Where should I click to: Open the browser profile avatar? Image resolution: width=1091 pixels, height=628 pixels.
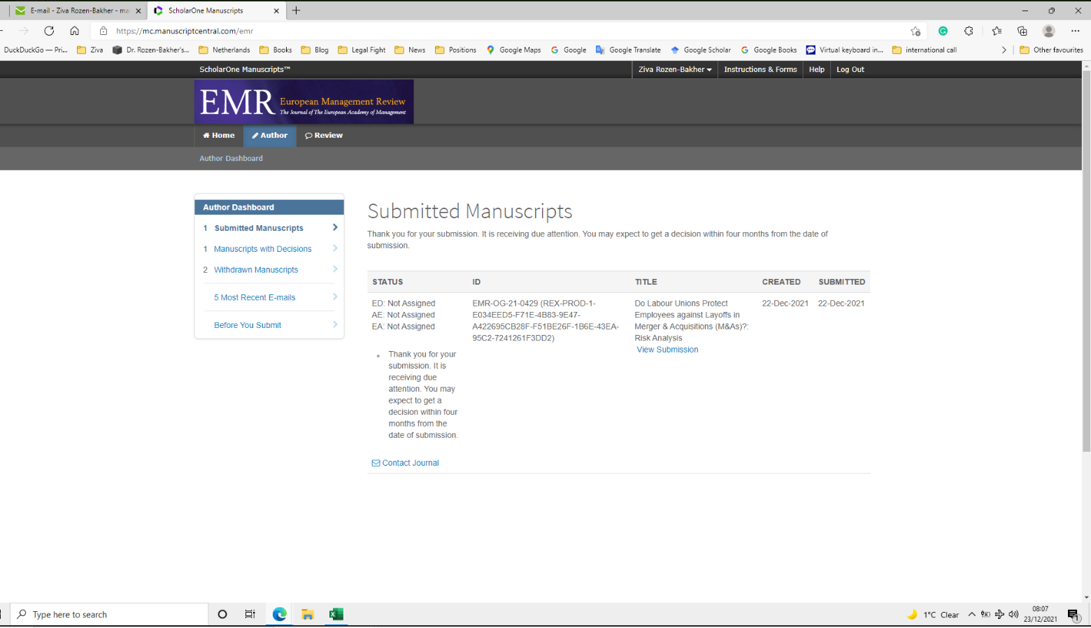tap(1048, 31)
